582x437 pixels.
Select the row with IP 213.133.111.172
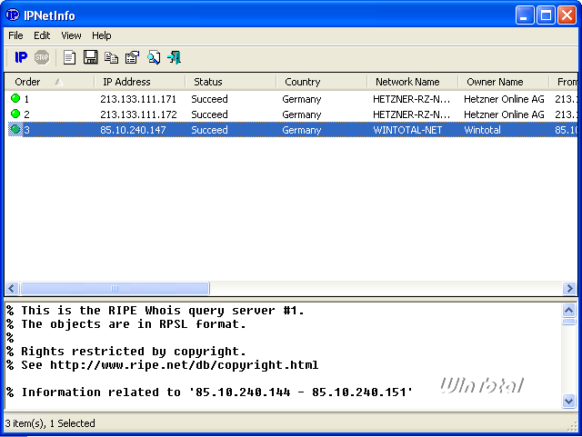pyautogui.click(x=138, y=114)
